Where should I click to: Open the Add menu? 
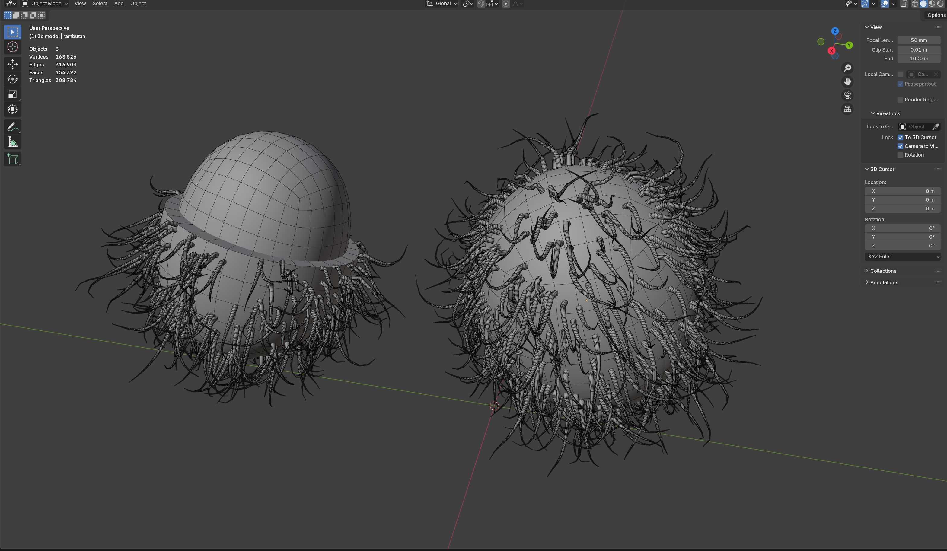[x=119, y=4]
